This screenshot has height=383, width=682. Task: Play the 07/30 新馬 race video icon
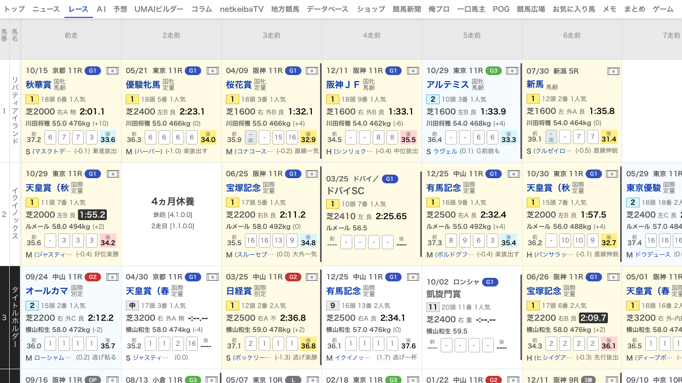[613, 71]
